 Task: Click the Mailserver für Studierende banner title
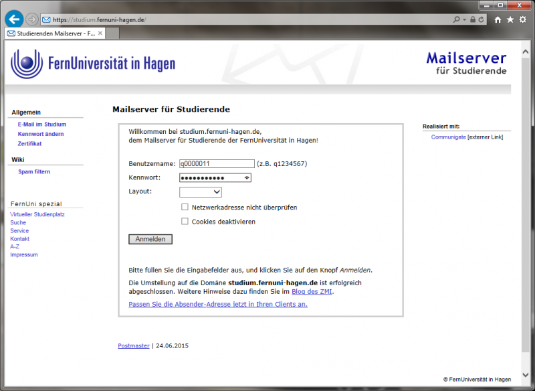point(466,64)
